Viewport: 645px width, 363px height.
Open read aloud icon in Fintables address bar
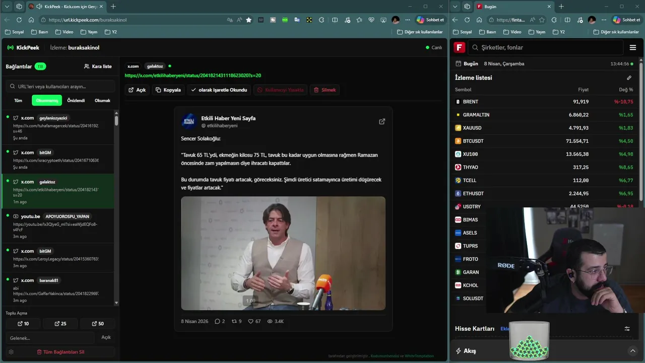[532, 20]
